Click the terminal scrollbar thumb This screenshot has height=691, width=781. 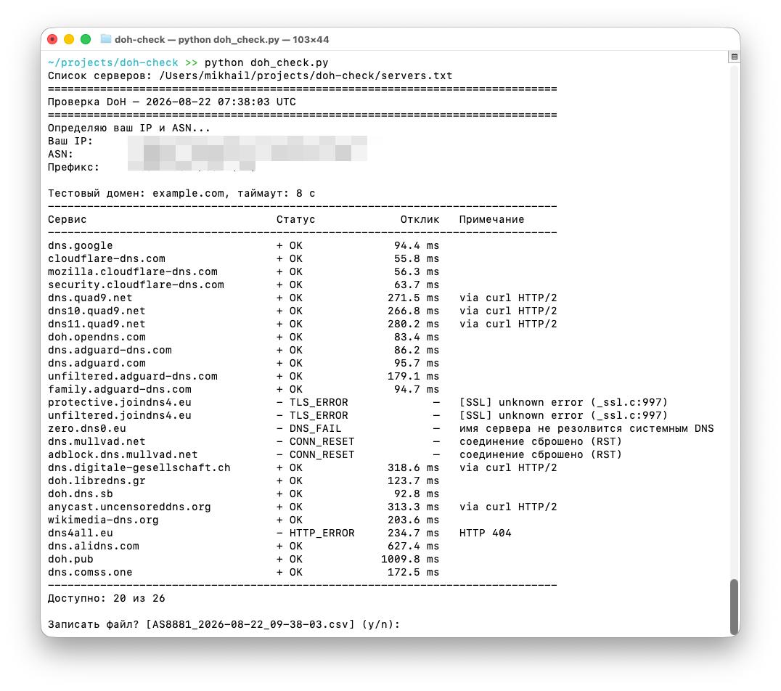(x=734, y=608)
